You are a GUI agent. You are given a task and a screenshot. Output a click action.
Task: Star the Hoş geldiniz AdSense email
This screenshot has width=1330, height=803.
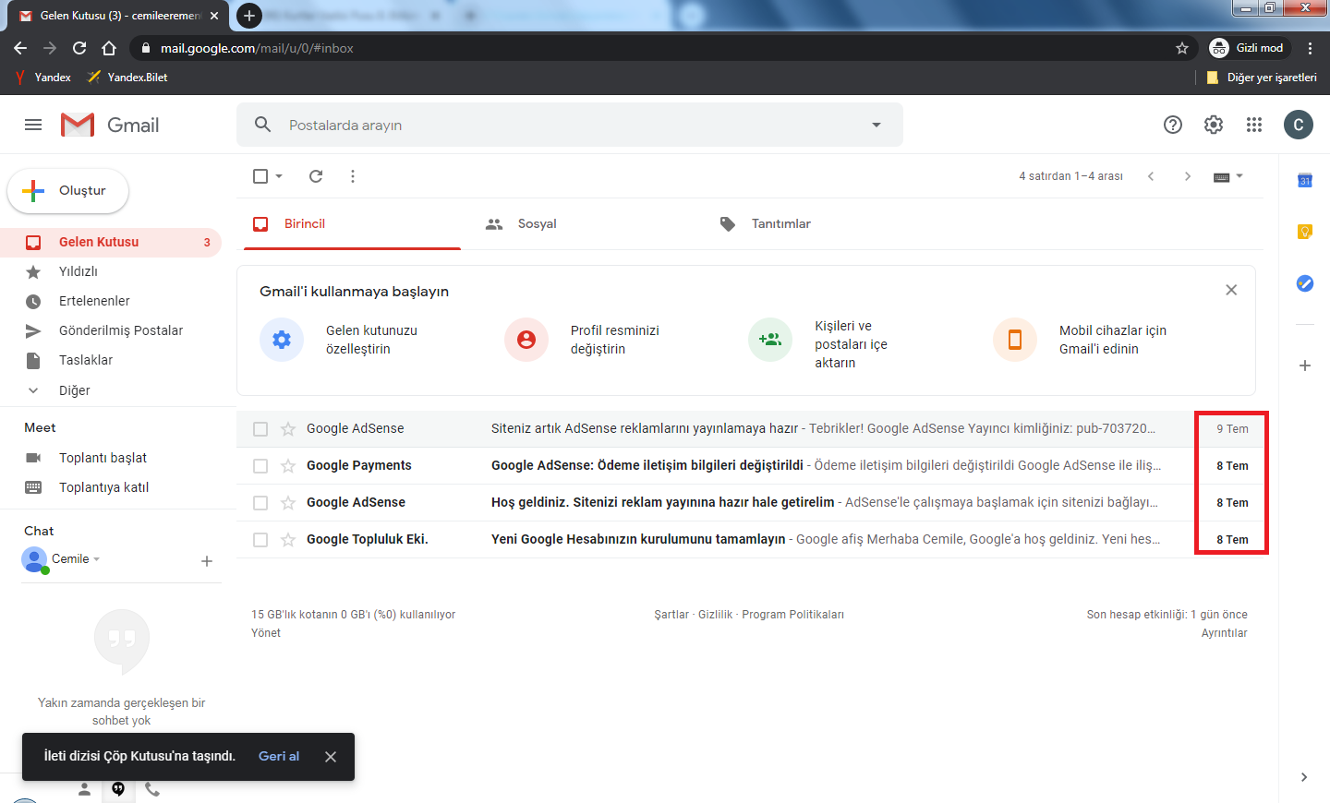(x=288, y=503)
